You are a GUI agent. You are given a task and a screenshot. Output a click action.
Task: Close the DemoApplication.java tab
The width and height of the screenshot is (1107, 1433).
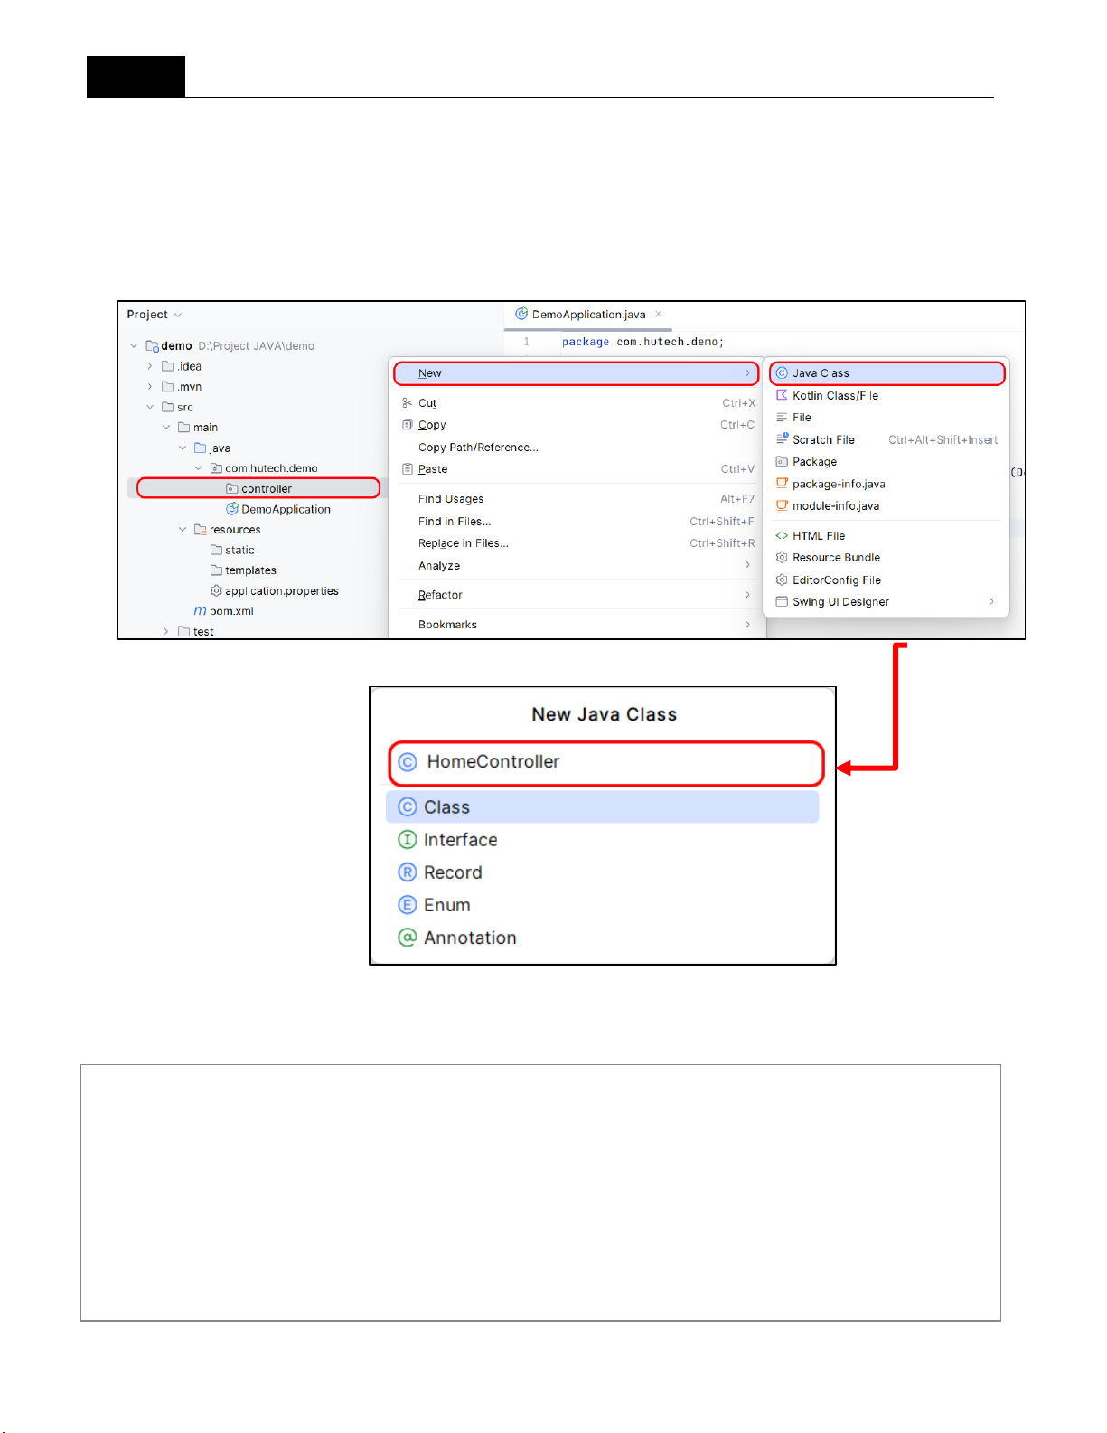659,314
